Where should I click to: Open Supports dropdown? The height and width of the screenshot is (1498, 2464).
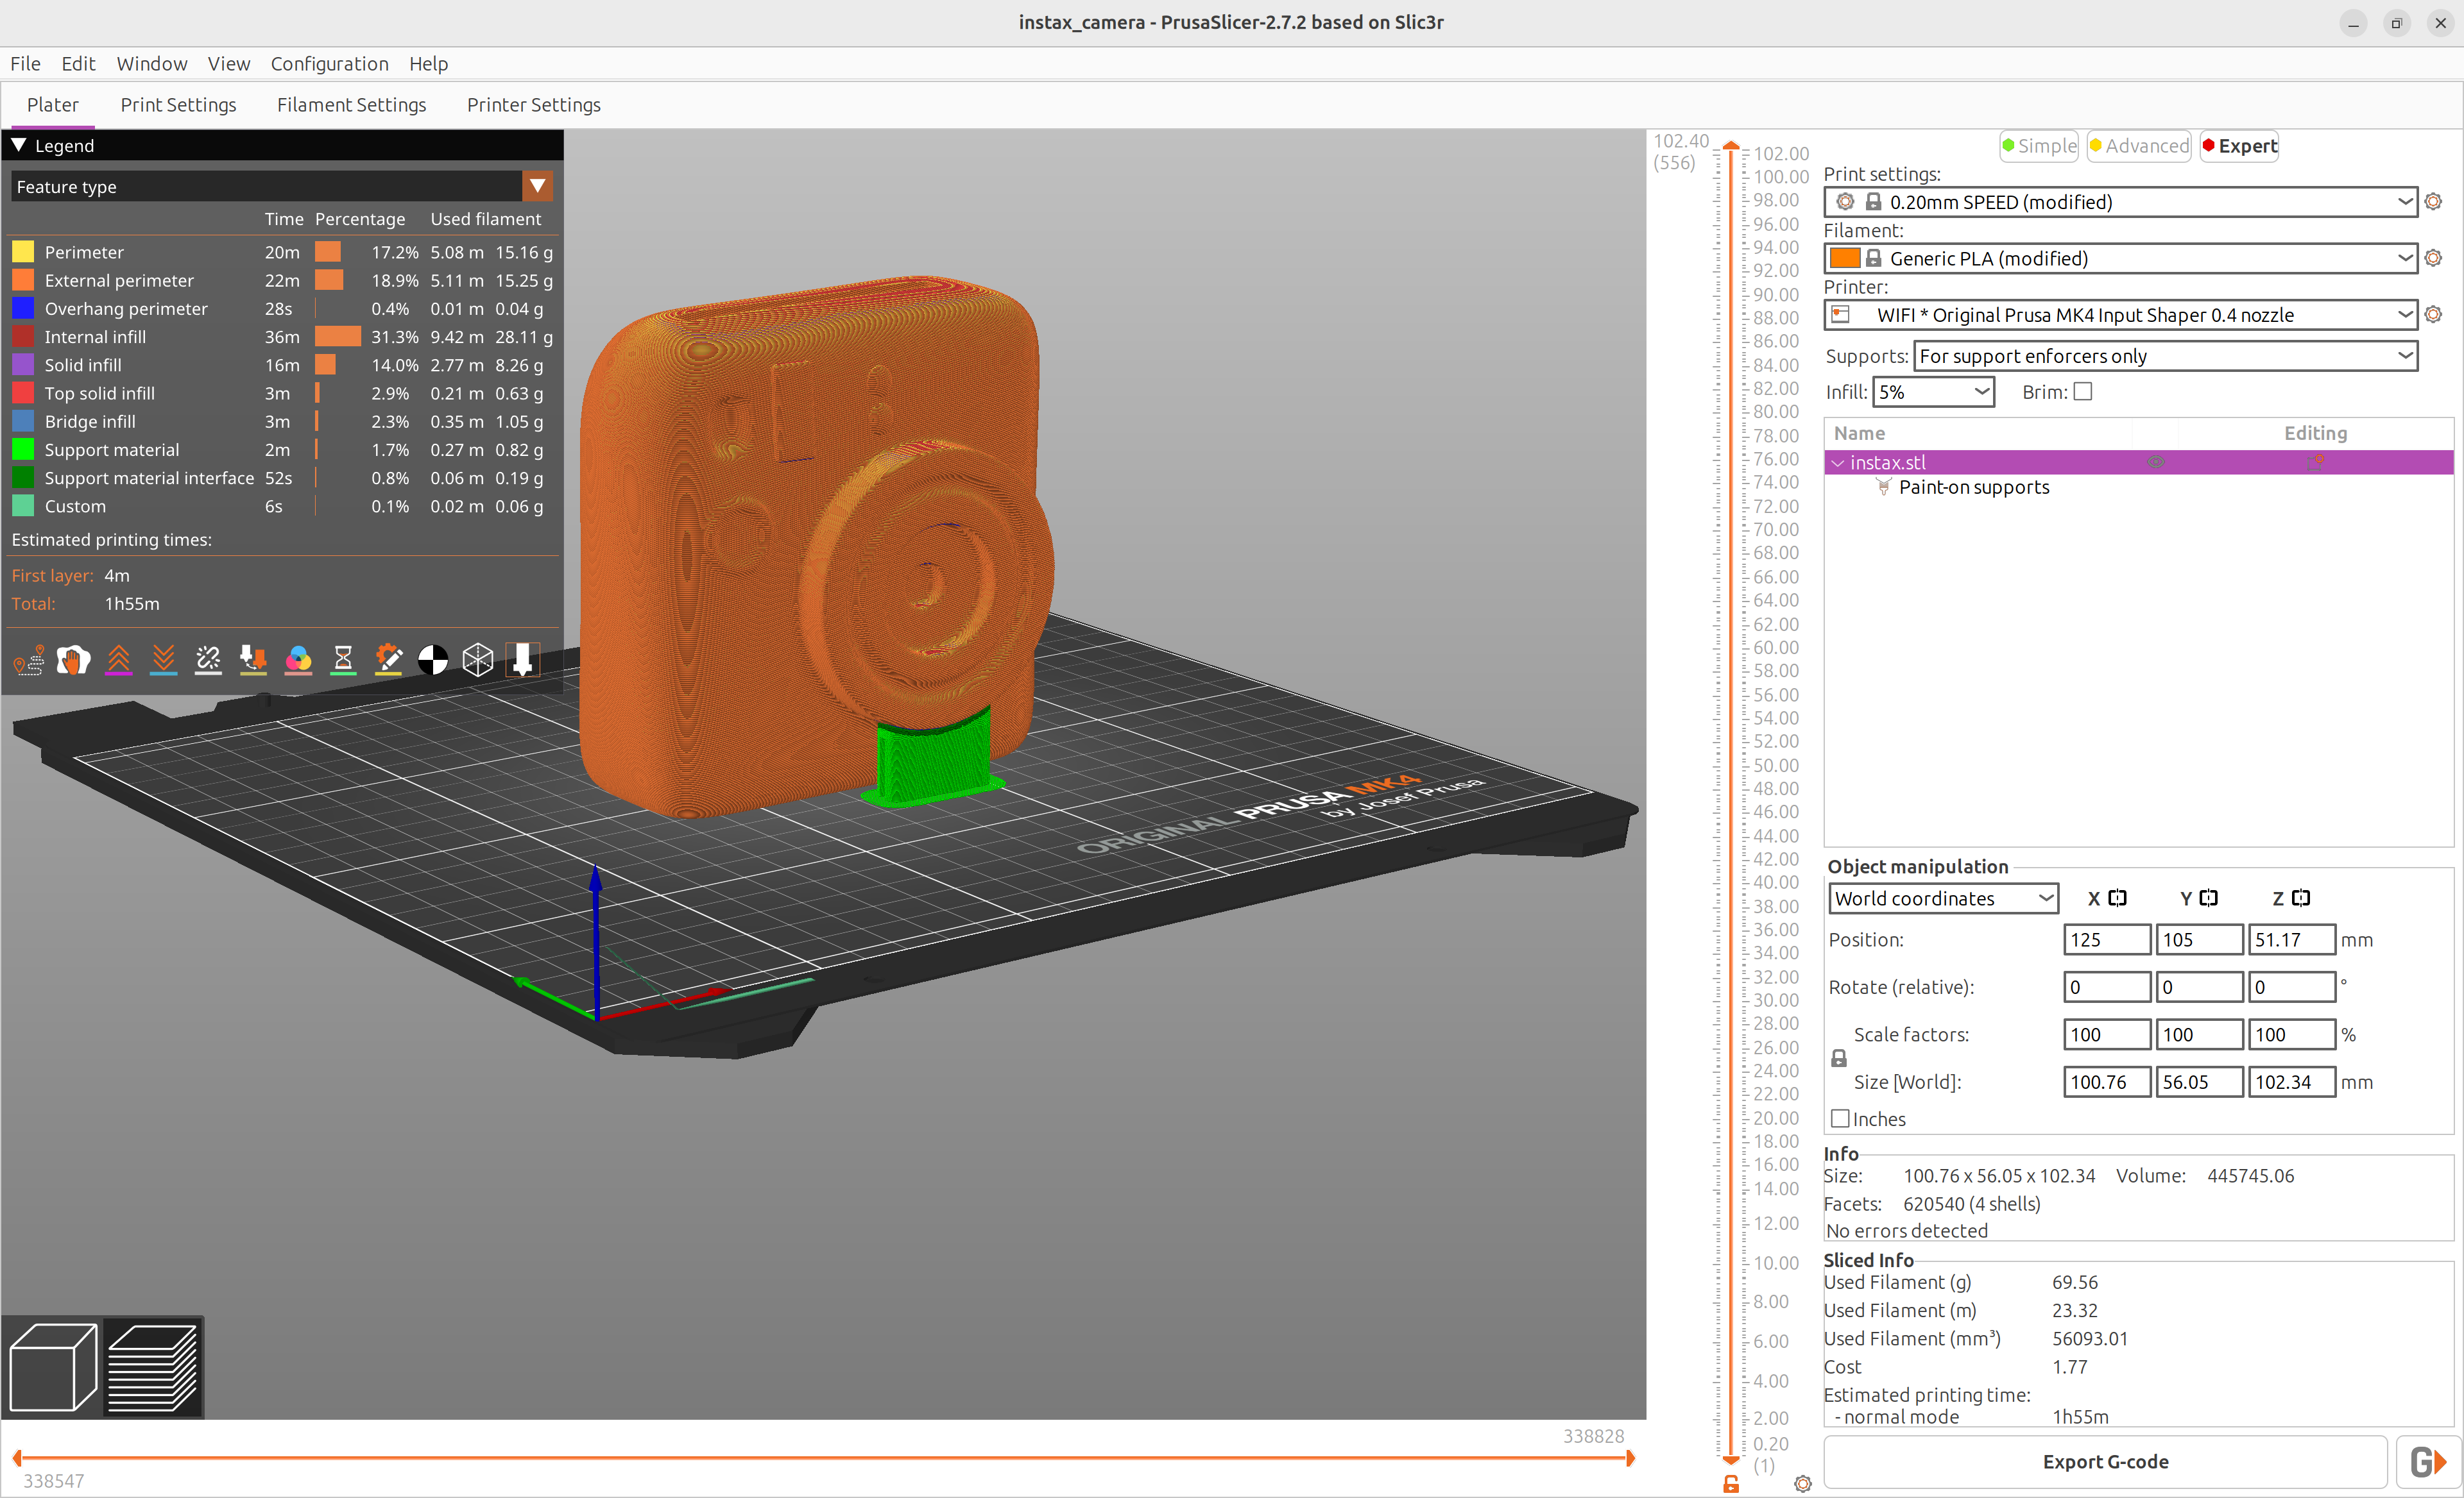coord(2165,356)
